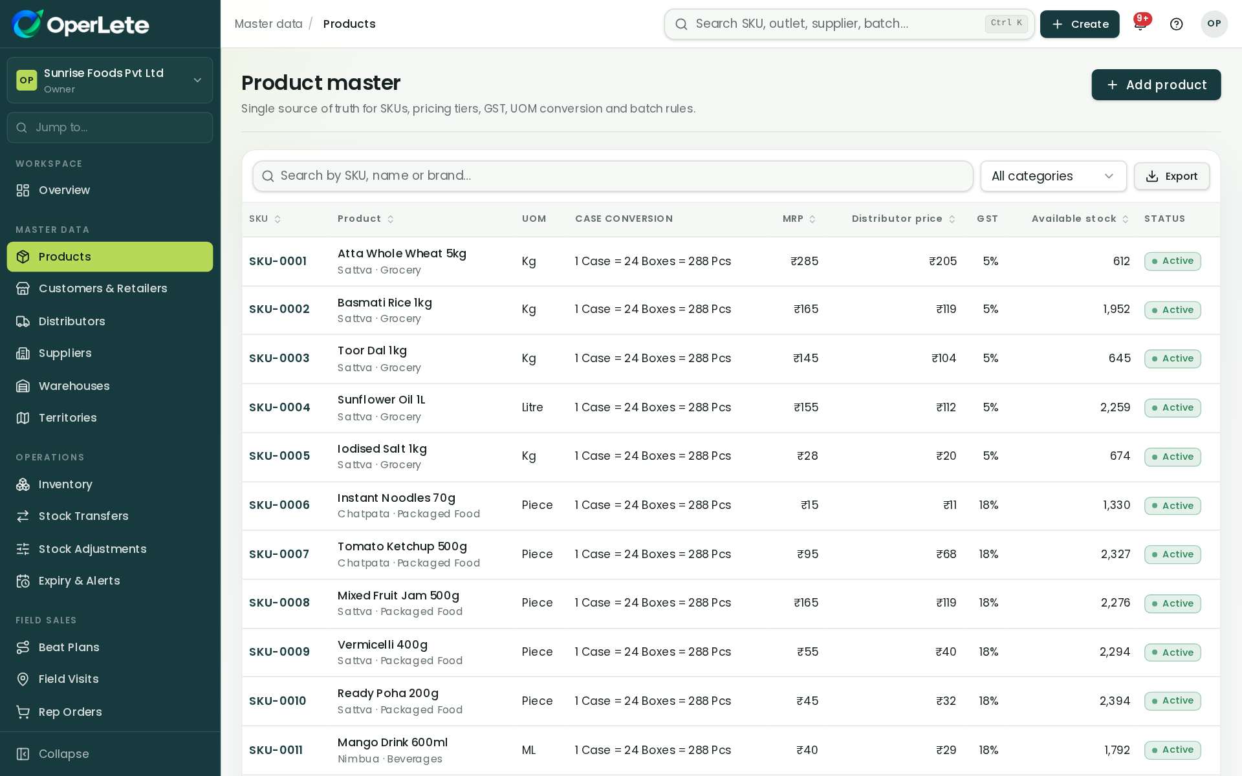Viewport: 1242px width, 776px height.
Task: Click the Territories map icon
Action: pos(23,418)
